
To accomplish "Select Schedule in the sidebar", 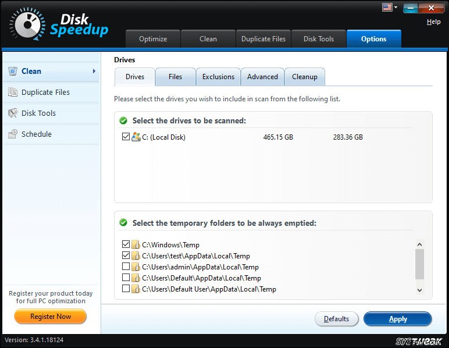I will point(51,134).
